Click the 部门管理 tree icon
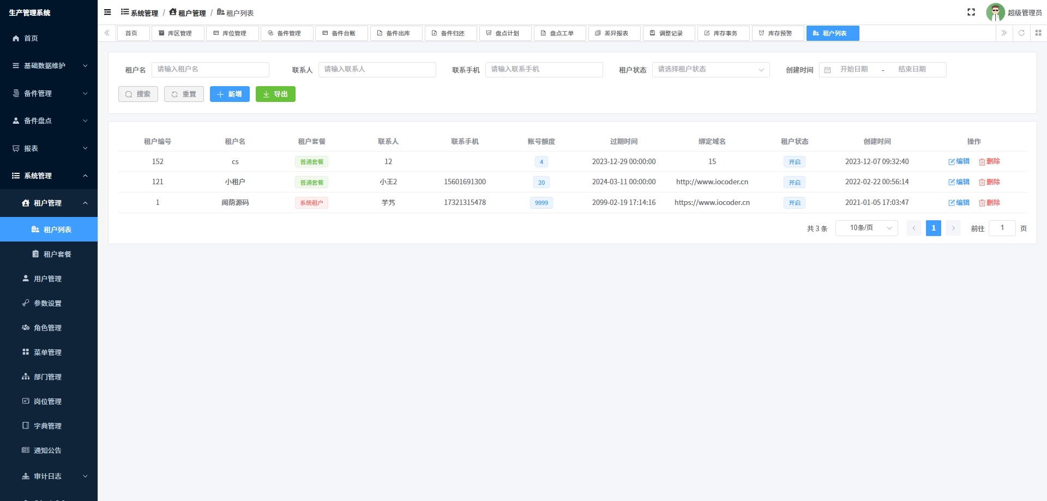The image size is (1047, 501). (26, 376)
